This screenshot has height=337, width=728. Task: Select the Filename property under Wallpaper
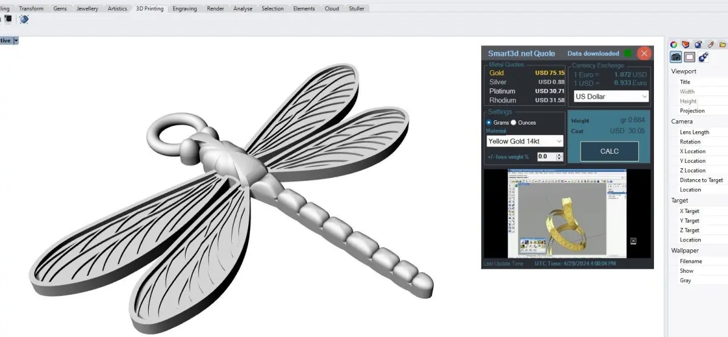click(698, 261)
